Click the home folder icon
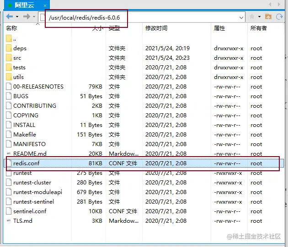Image resolution: width=288 pixels, height=247 pixels. tap(268, 17)
